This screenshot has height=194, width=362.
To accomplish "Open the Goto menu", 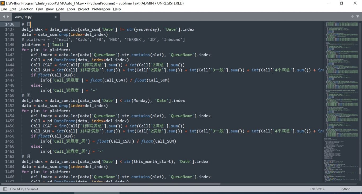I will click(x=60, y=9).
